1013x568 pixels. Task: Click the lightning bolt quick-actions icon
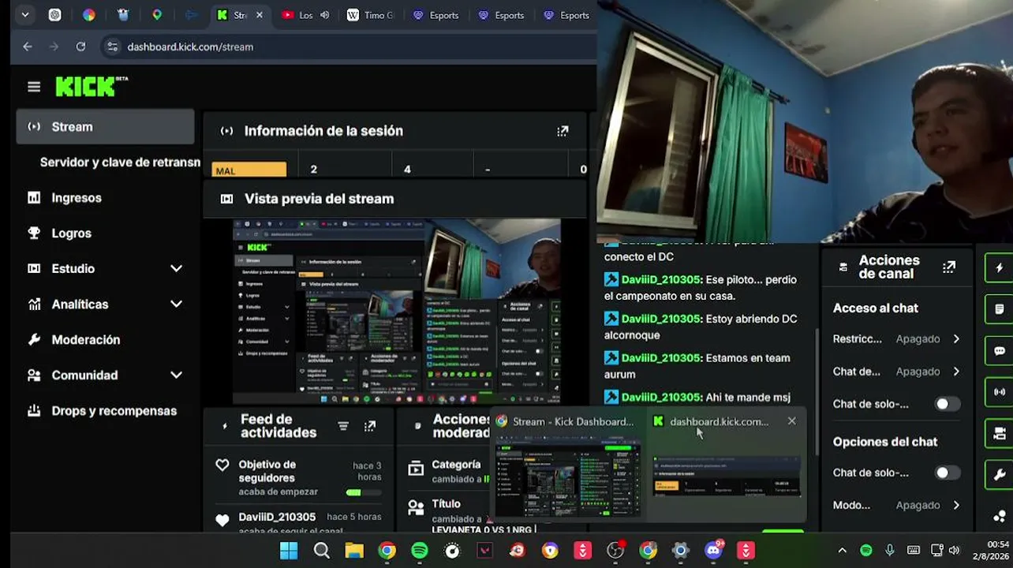[x=1000, y=267]
